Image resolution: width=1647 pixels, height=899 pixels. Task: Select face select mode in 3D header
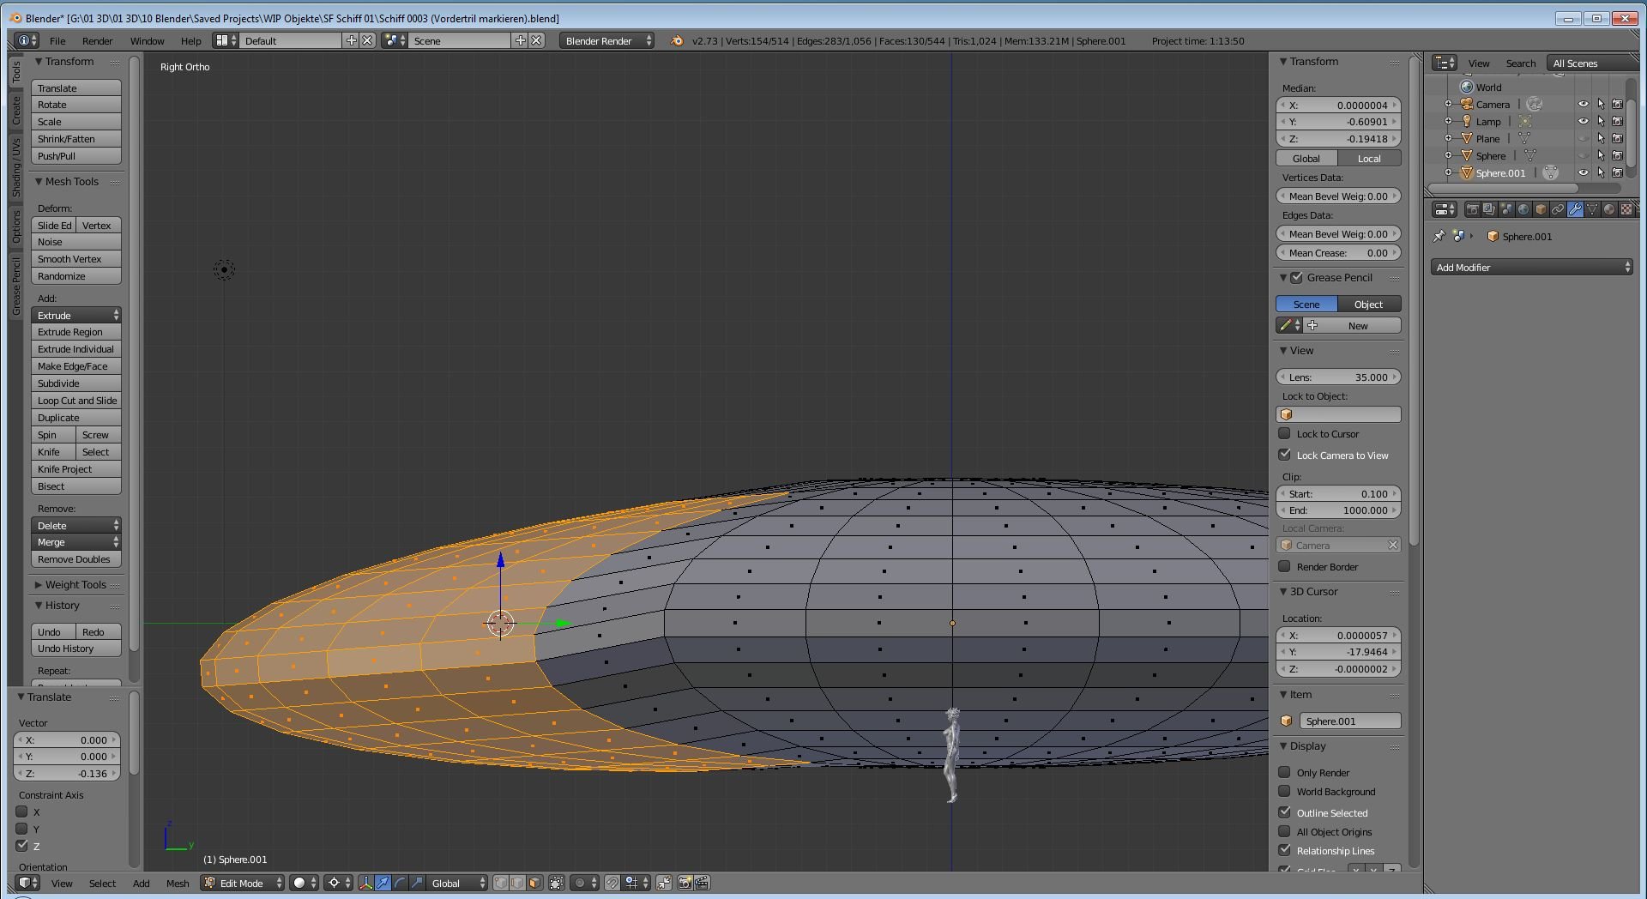pyautogui.click(x=534, y=883)
